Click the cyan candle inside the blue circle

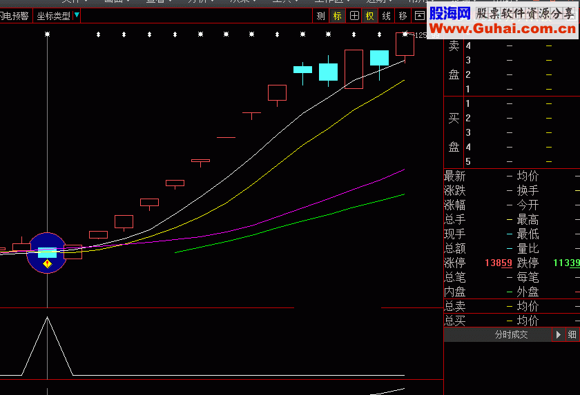pyautogui.click(x=48, y=252)
